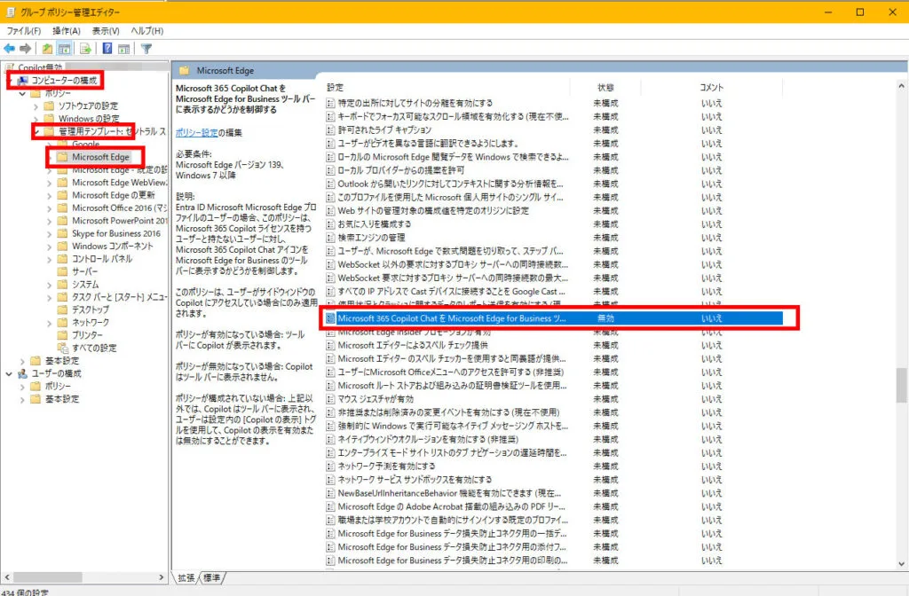This screenshot has width=909, height=596.
Task: Click folder icon of コントロール パネル
Action: [63, 259]
